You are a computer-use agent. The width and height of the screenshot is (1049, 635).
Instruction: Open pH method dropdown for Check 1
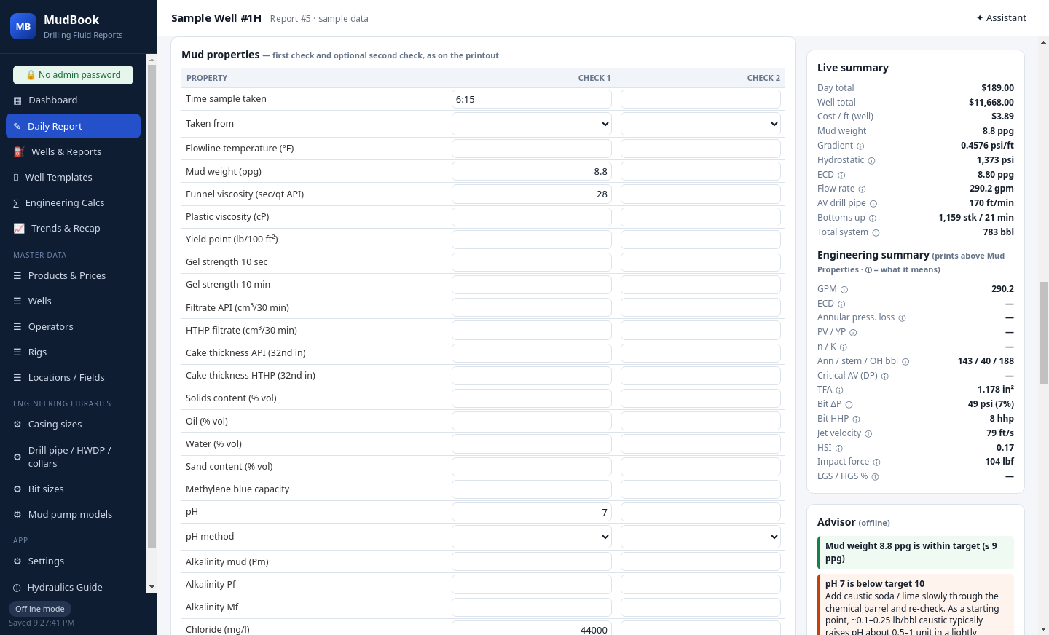coord(532,537)
